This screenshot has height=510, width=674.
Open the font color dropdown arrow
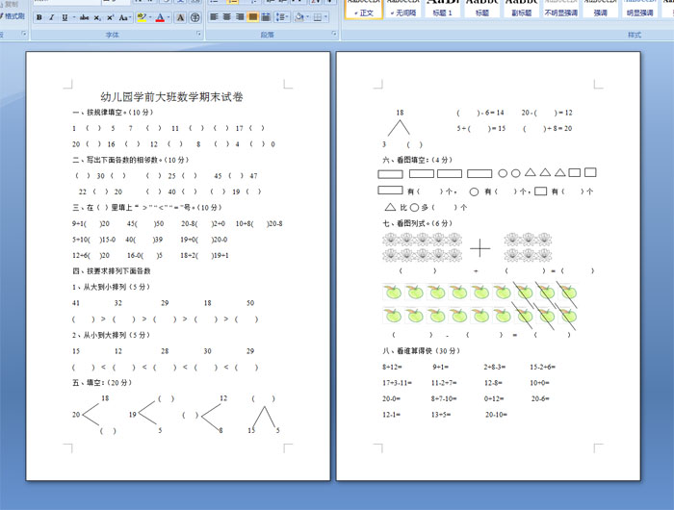168,17
